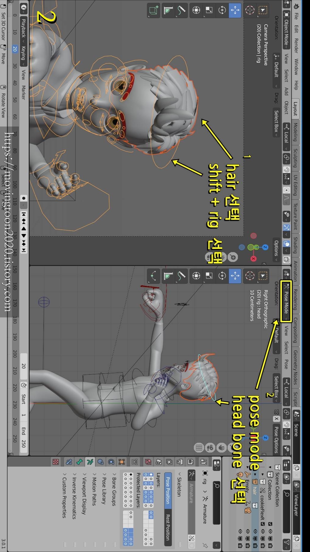Select the Breakdowner tool in Pose Mode viewport

tap(154, 276)
